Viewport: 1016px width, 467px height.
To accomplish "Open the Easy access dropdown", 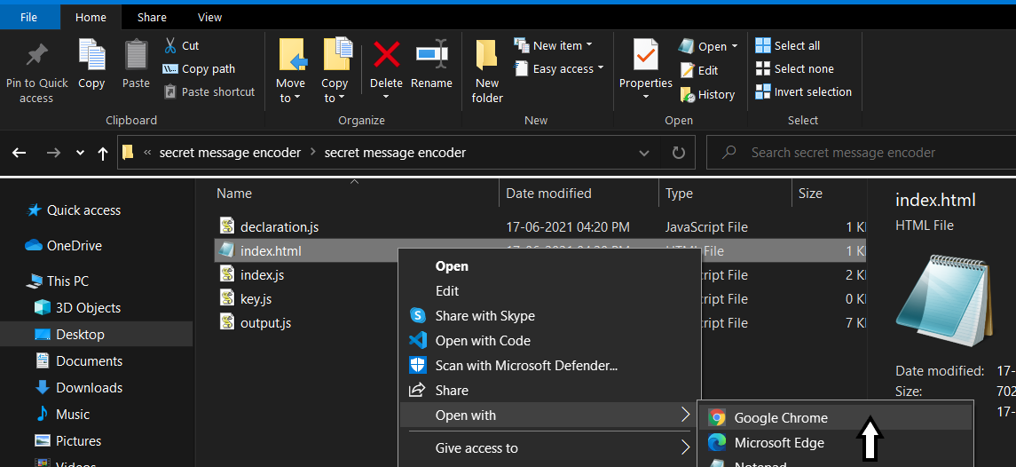I will (567, 68).
